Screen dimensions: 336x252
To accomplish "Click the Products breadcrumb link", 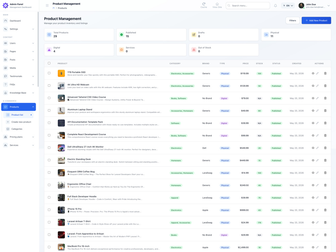I will click(x=62, y=8).
